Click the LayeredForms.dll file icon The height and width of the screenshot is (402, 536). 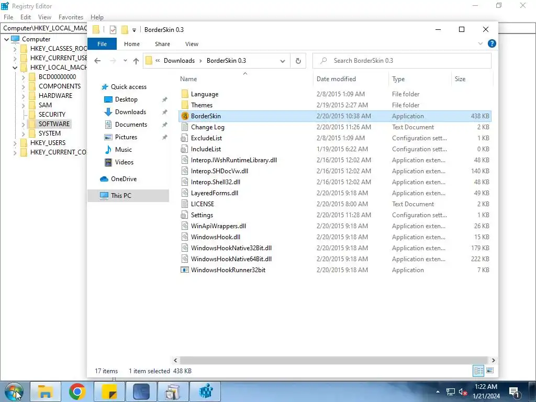tap(185, 193)
